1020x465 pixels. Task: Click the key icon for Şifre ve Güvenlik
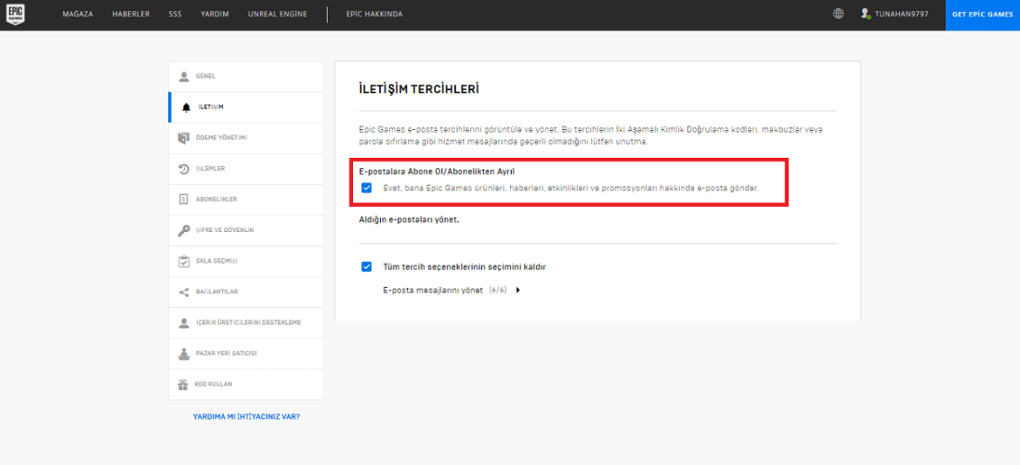pyautogui.click(x=184, y=230)
